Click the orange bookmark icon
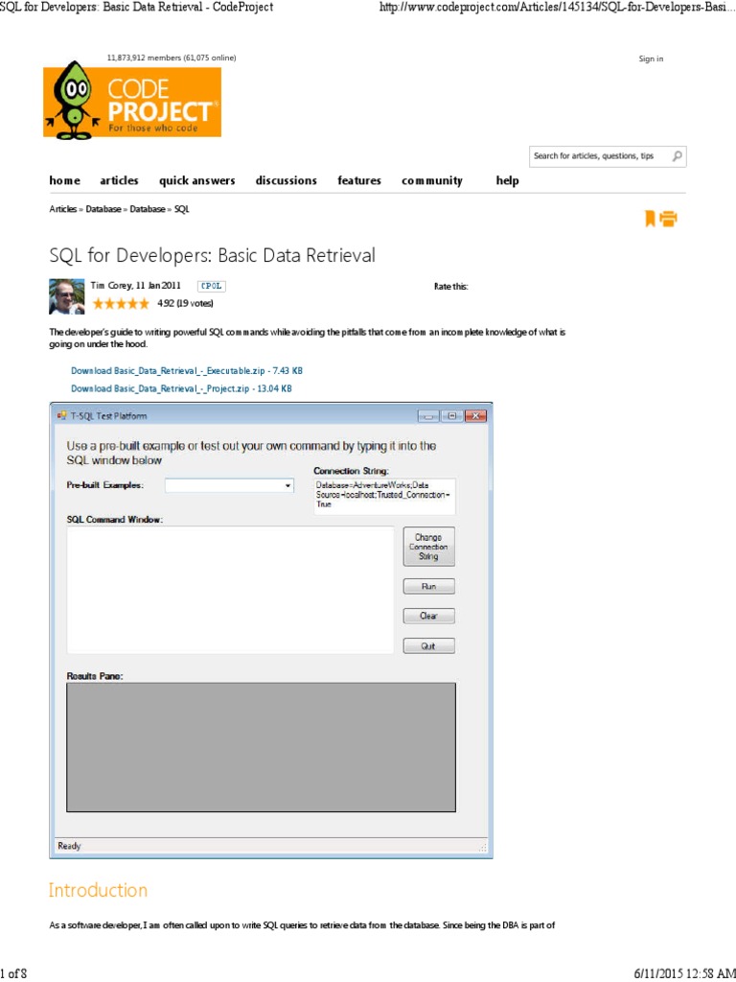Screen dimensions: 736x982 [650, 219]
